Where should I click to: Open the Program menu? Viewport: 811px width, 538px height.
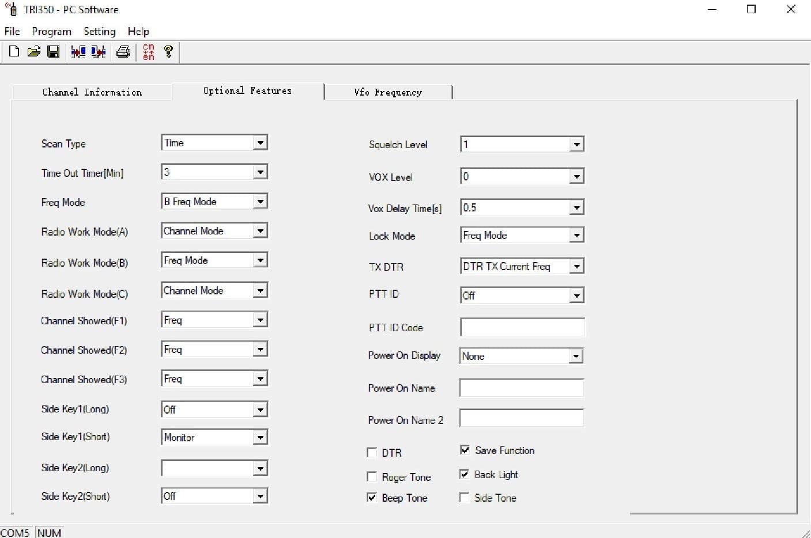coord(51,32)
